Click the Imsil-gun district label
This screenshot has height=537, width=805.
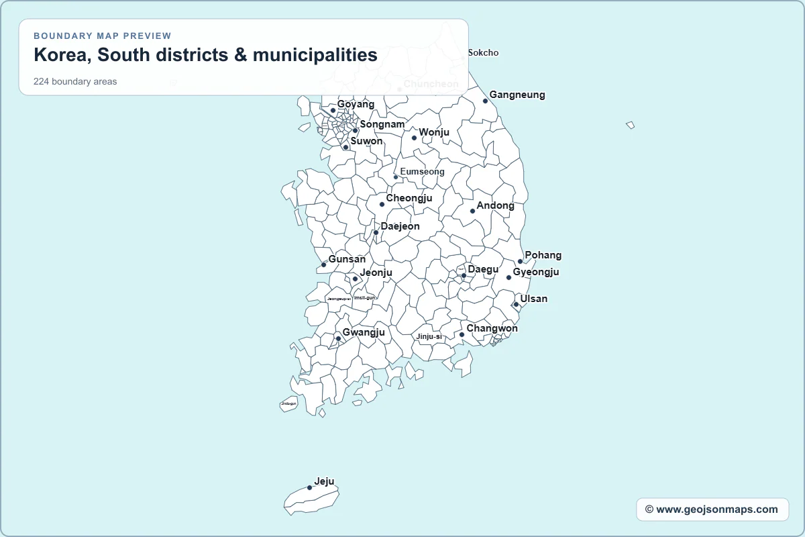click(364, 297)
